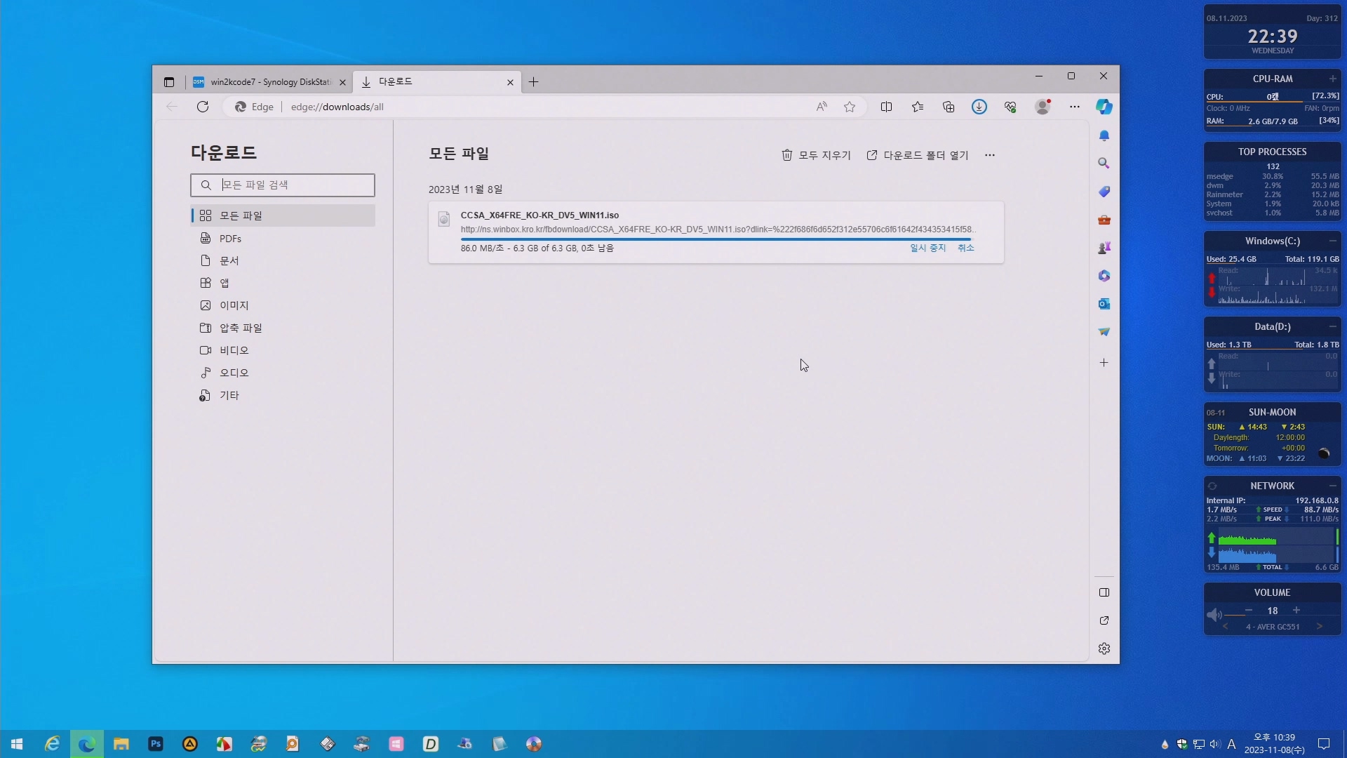The width and height of the screenshot is (1347, 758).
Task: Click 다운로드 폴더 열기 button
Action: tap(917, 155)
